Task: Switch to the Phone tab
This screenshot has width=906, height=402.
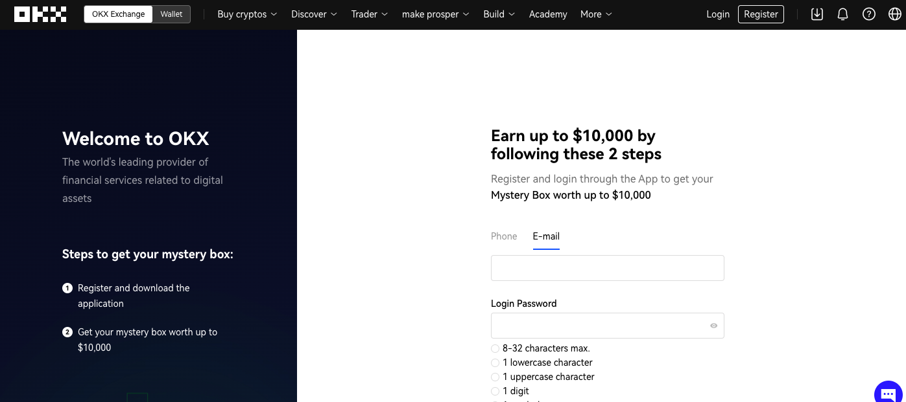Action: pyautogui.click(x=504, y=236)
